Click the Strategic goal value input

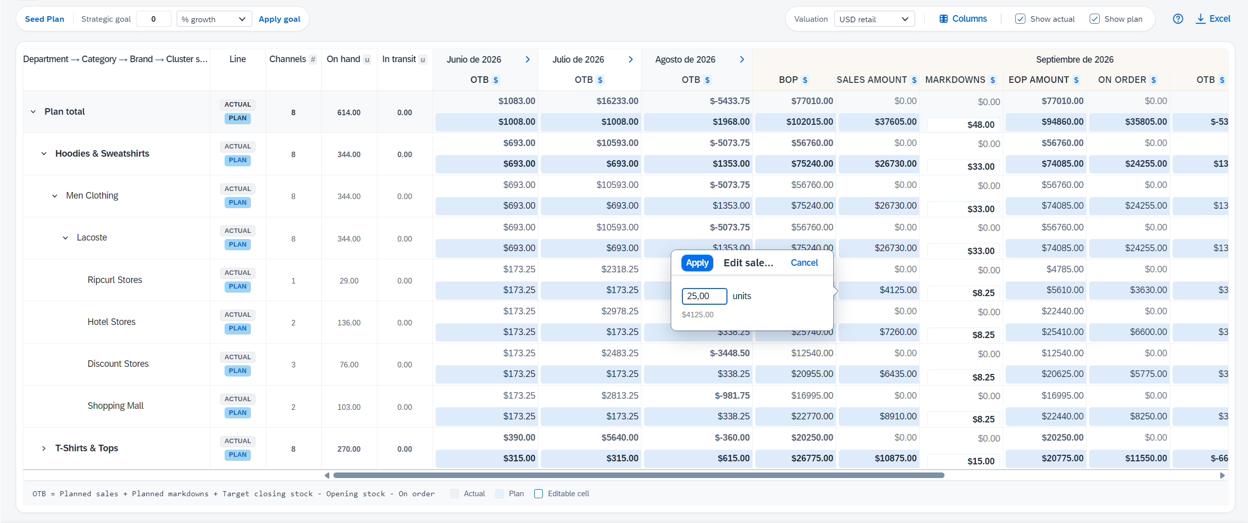click(154, 19)
